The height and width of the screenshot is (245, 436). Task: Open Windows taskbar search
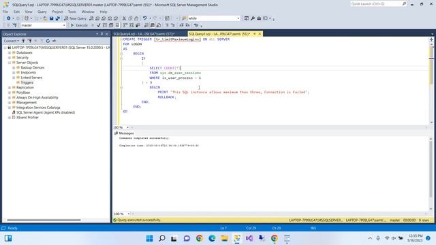coord(162,238)
